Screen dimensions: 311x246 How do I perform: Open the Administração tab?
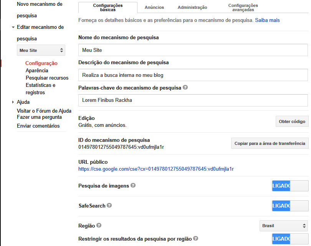[192, 8]
